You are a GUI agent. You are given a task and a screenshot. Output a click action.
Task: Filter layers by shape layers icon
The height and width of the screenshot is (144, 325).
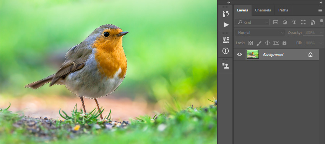303,22
